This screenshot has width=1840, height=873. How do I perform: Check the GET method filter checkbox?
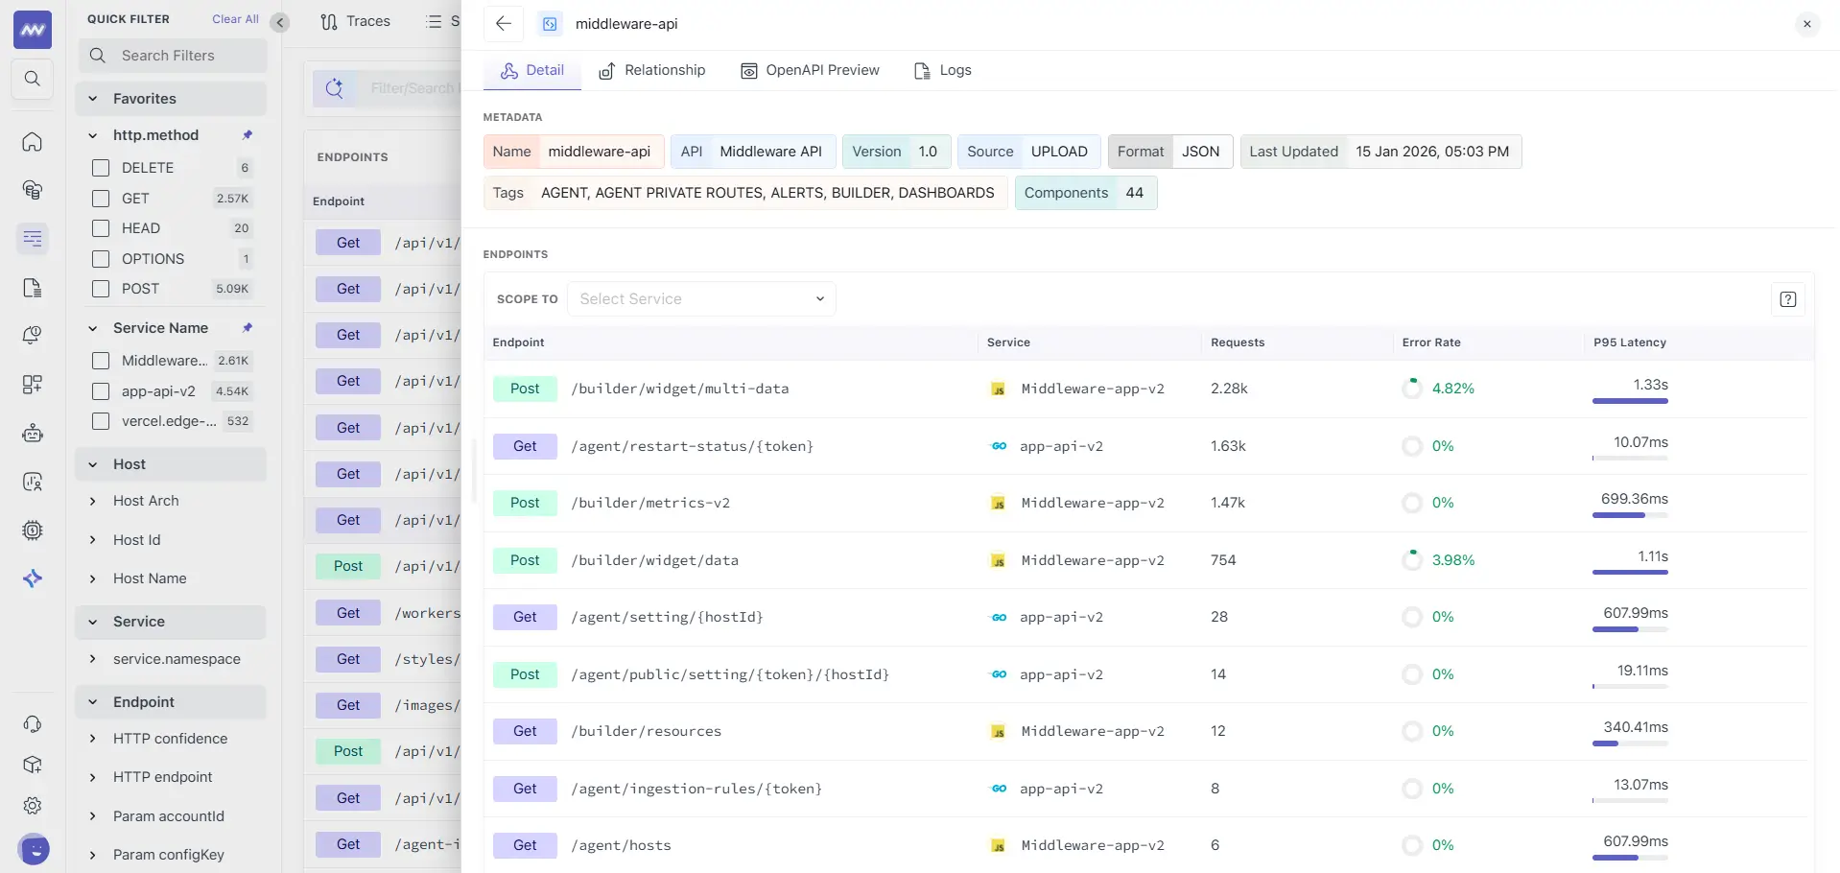(x=100, y=199)
